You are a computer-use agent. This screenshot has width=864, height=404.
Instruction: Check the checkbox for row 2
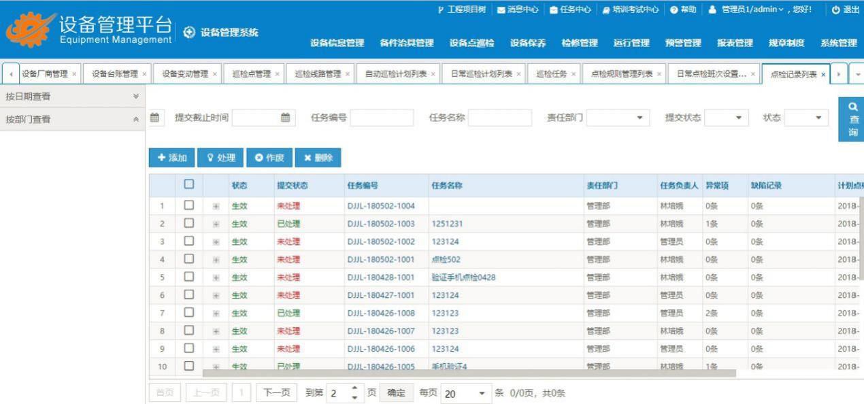[189, 224]
